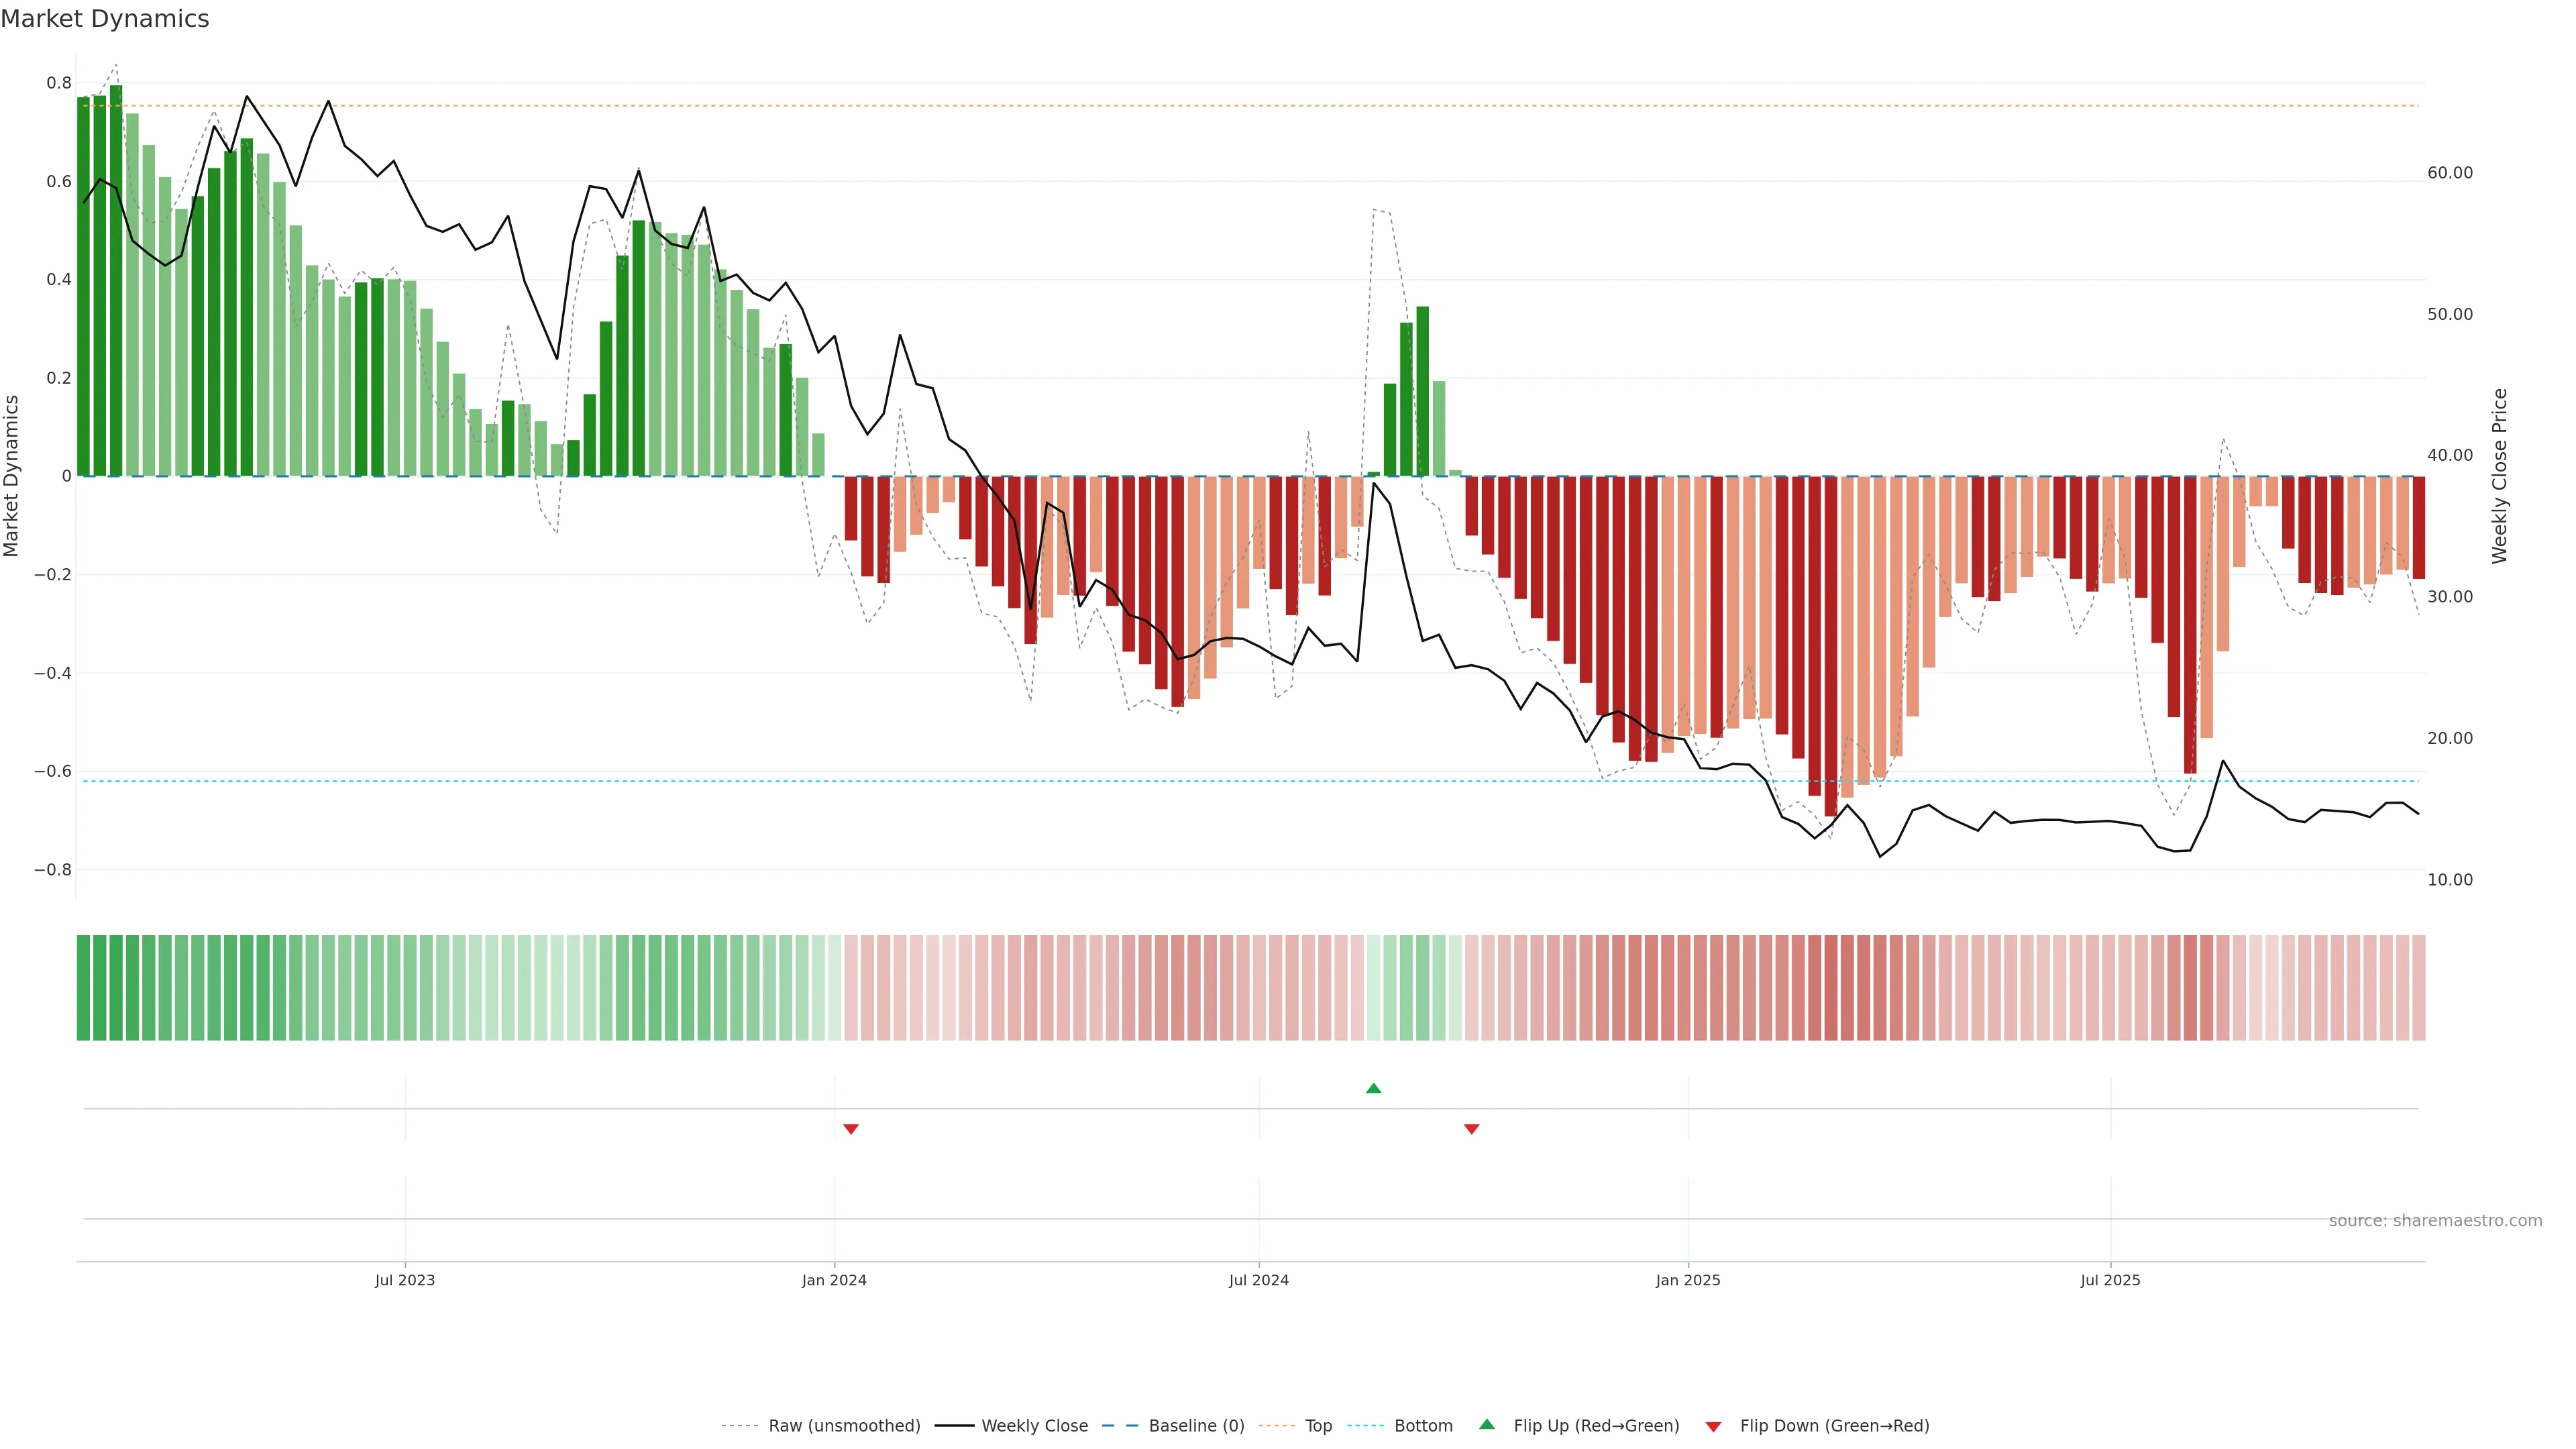The width and height of the screenshot is (2576, 1449).
Task: Click the green Flip Up triangle marker
Action: tap(1373, 1088)
